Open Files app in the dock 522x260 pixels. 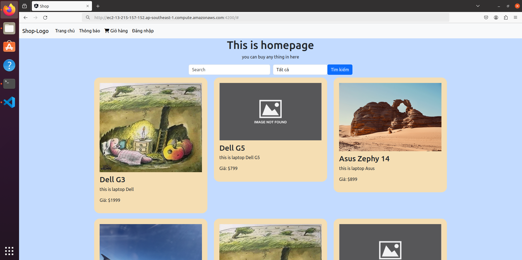[x=9, y=28]
